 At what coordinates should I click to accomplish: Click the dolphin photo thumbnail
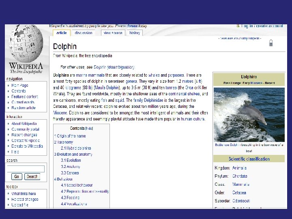[x=249, y=115]
